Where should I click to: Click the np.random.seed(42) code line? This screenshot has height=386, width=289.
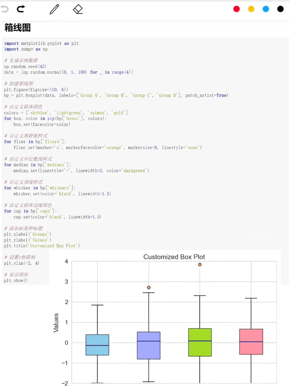[25, 66]
